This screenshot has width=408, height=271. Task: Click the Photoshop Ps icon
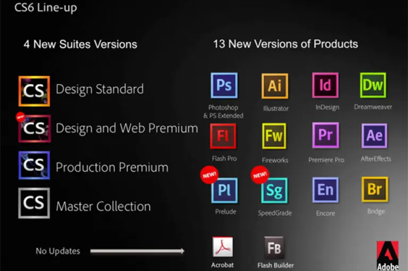click(x=224, y=86)
